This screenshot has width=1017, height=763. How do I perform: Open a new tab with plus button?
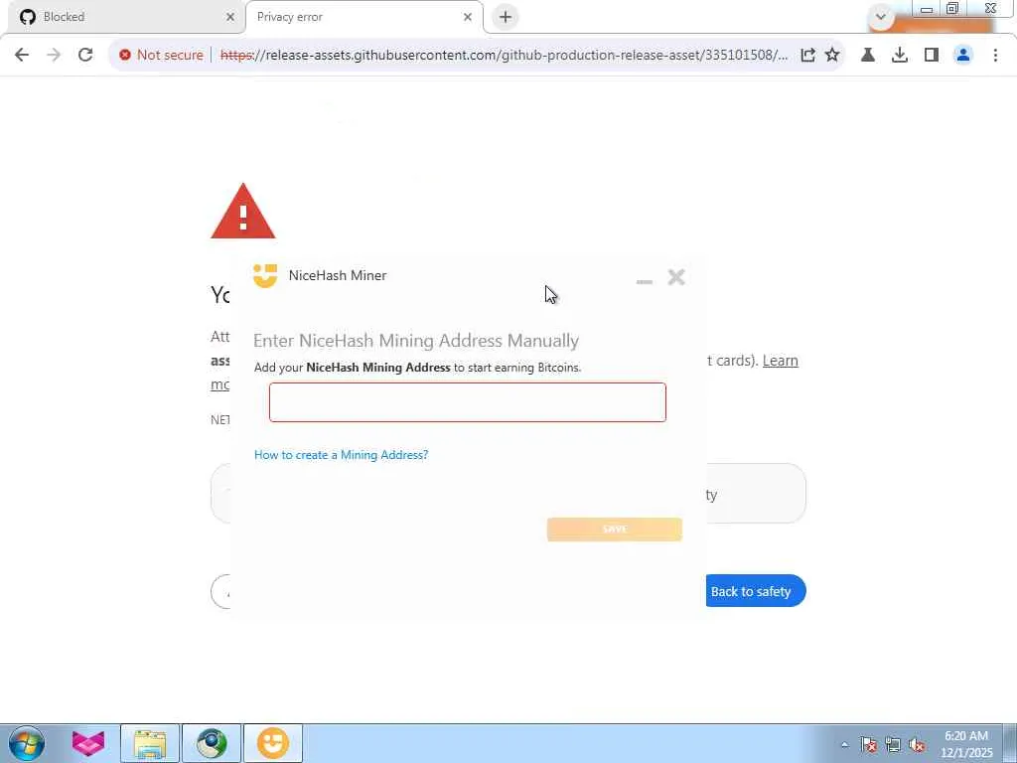(x=506, y=17)
